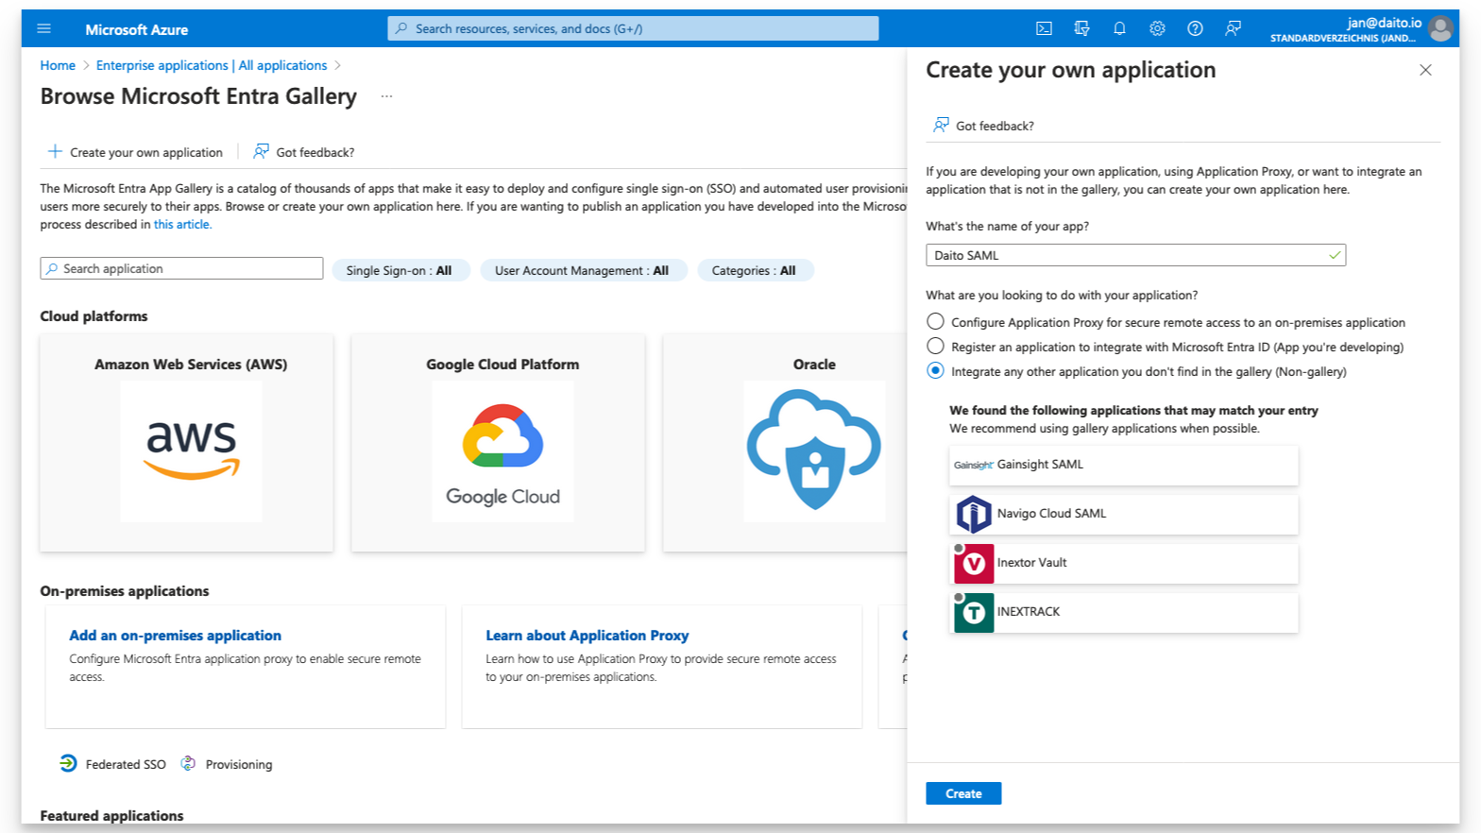Image resolution: width=1481 pixels, height=833 pixels.
Task: Select the Non-gallery integration radio option
Action: pos(935,371)
